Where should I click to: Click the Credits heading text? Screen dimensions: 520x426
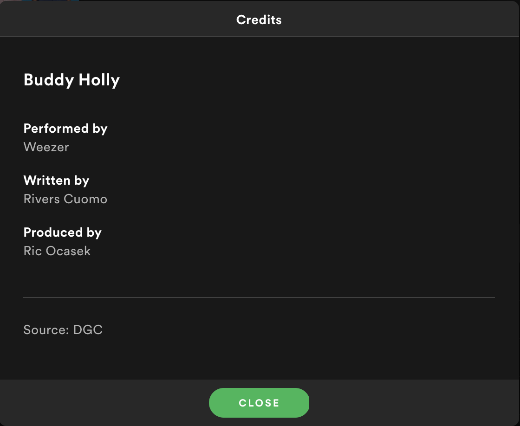coord(259,20)
